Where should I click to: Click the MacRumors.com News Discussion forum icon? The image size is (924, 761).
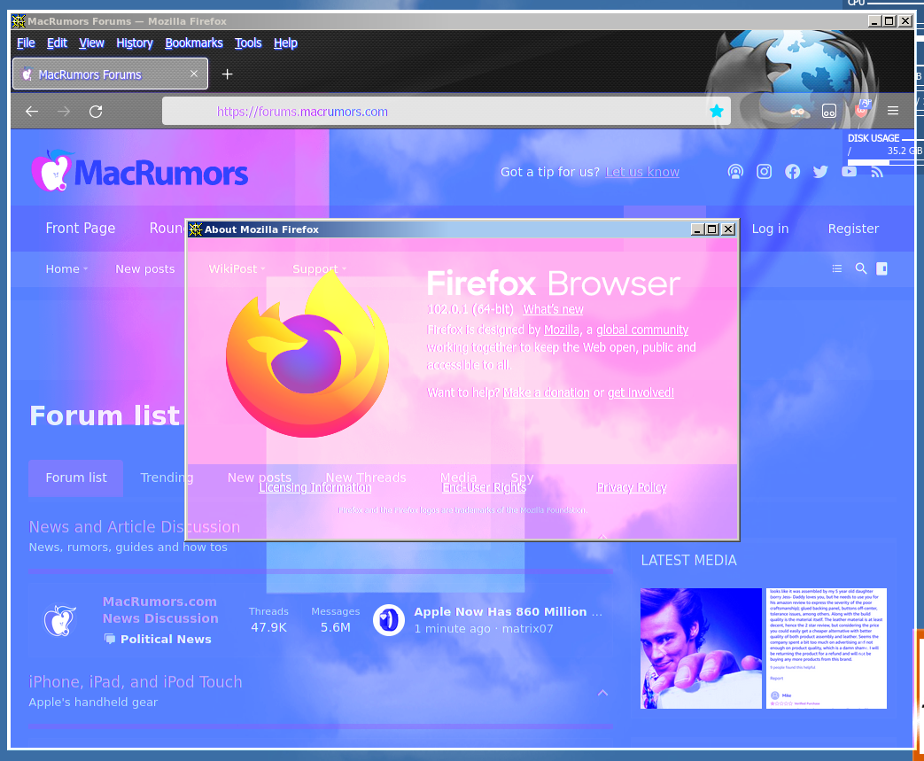tap(59, 620)
